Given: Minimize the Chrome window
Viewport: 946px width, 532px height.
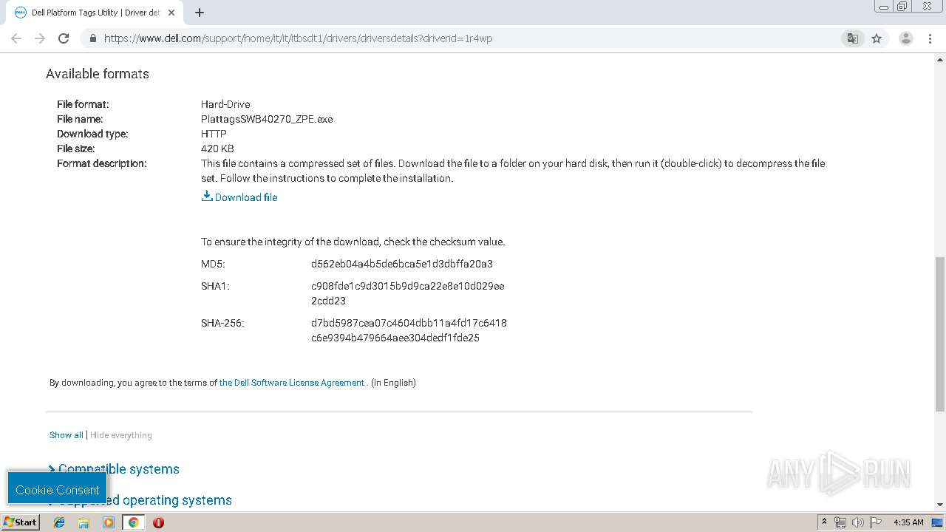Looking at the screenshot, I should coord(884,6).
